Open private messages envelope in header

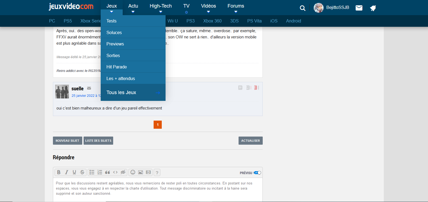click(x=359, y=8)
